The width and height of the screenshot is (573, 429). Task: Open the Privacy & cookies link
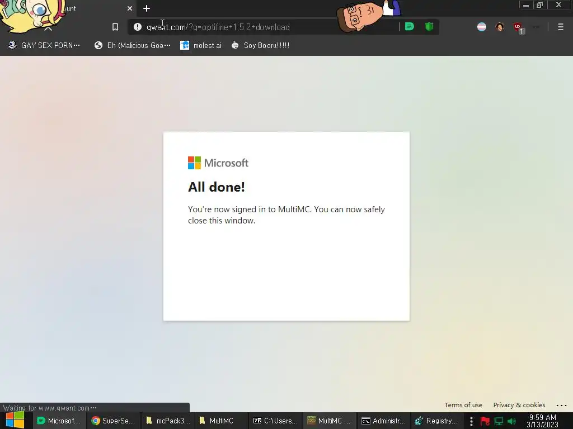[x=519, y=405]
